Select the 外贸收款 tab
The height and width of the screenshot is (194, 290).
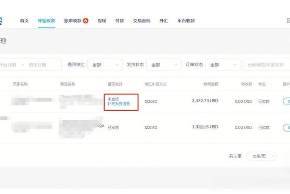click(x=46, y=21)
